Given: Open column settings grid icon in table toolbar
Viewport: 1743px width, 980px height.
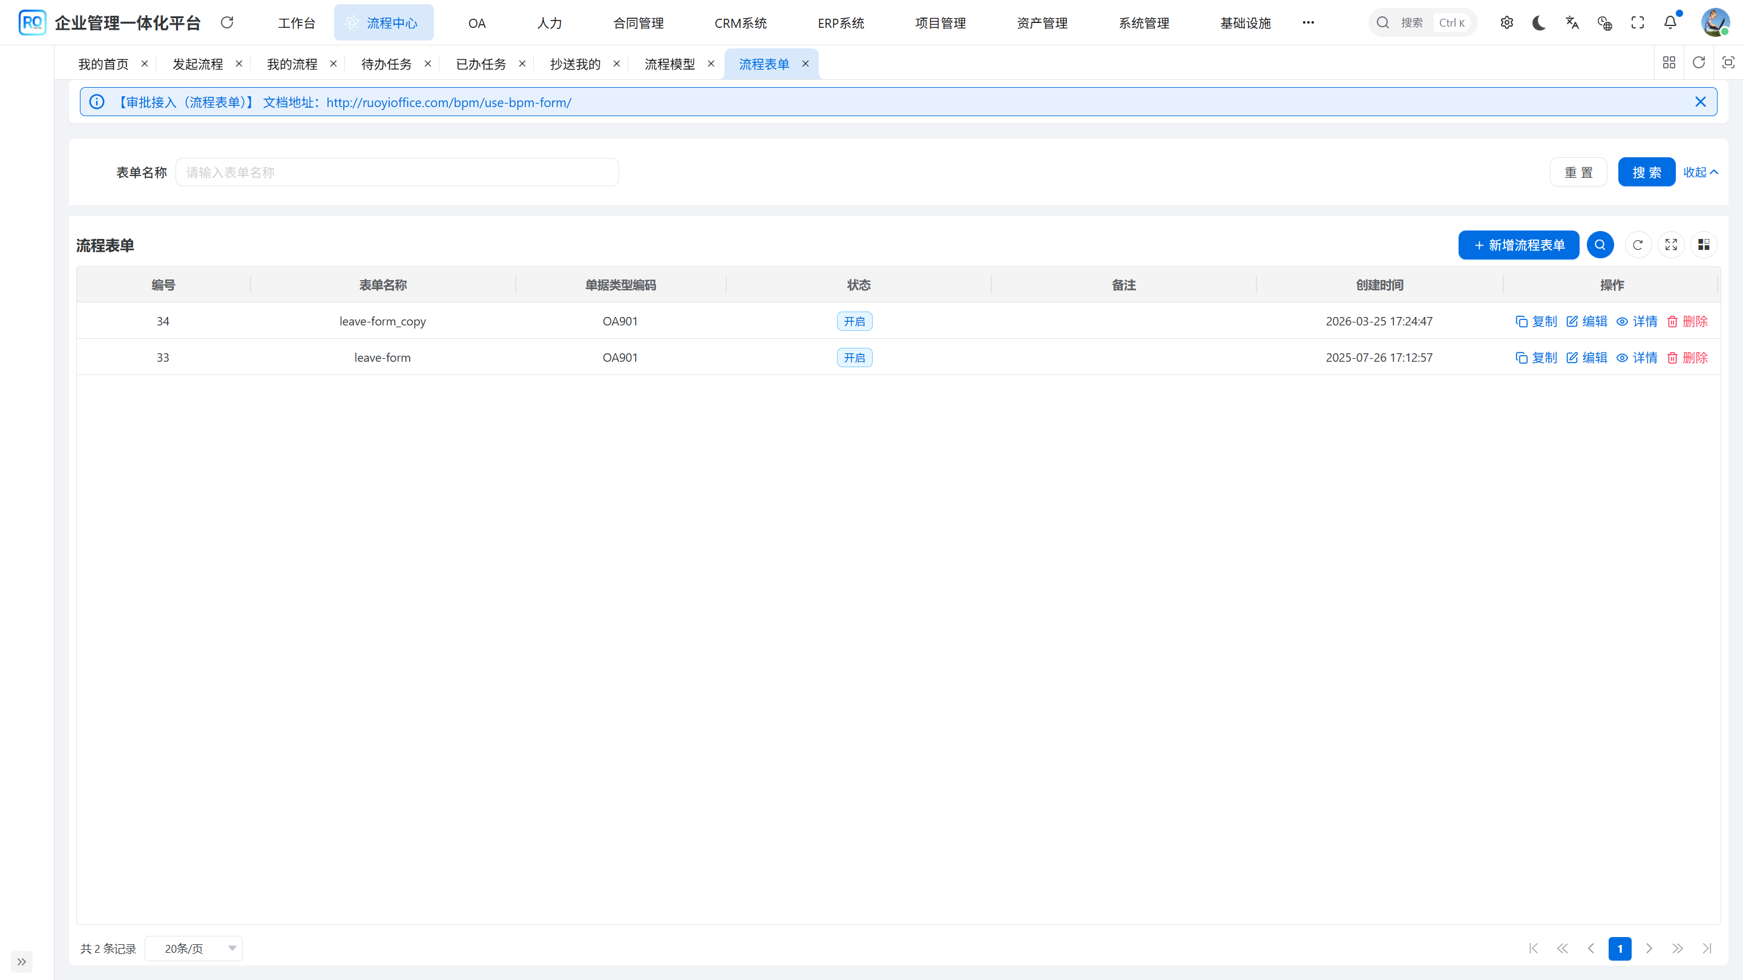Looking at the screenshot, I should [1703, 245].
